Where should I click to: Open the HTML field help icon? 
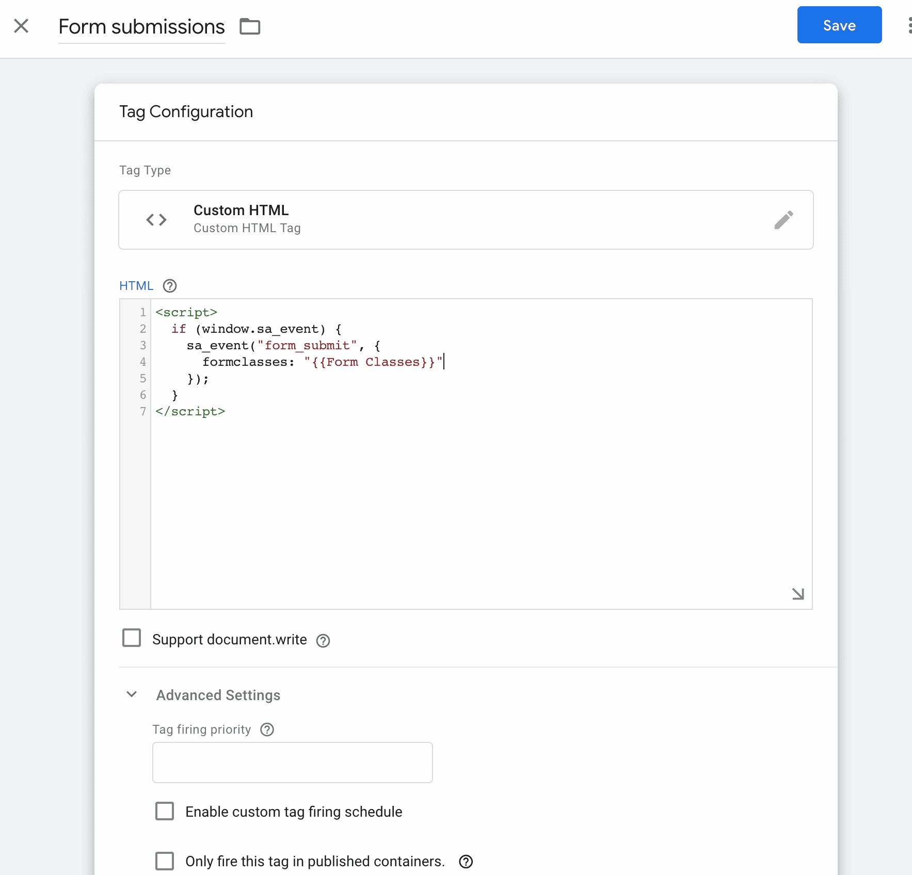[170, 286]
